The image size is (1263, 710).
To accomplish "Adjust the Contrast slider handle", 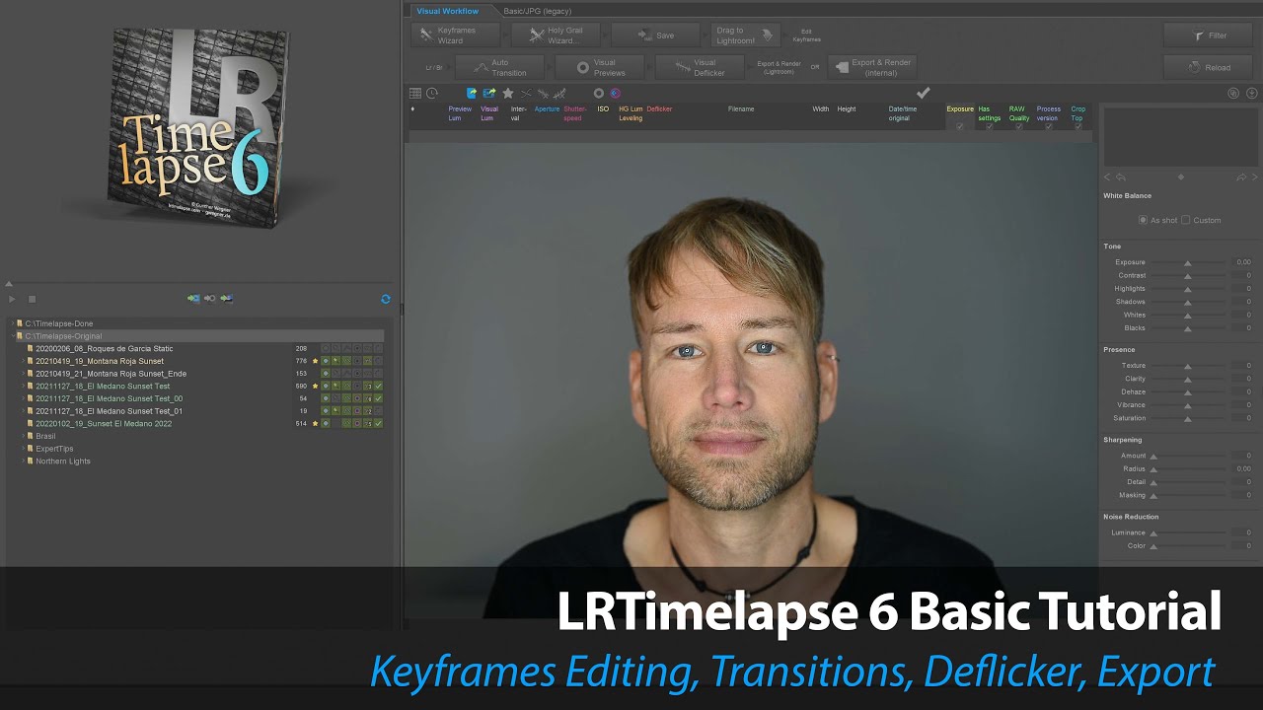I will click(x=1188, y=276).
